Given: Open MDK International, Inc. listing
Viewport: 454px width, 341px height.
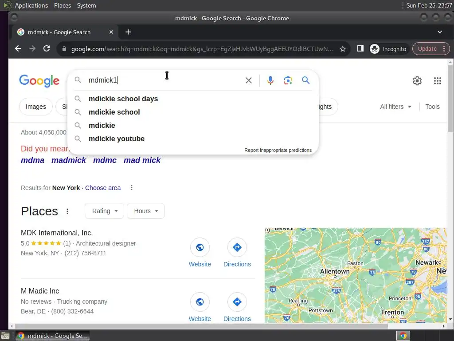Looking at the screenshot, I should pyautogui.click(x=57, y=233).
